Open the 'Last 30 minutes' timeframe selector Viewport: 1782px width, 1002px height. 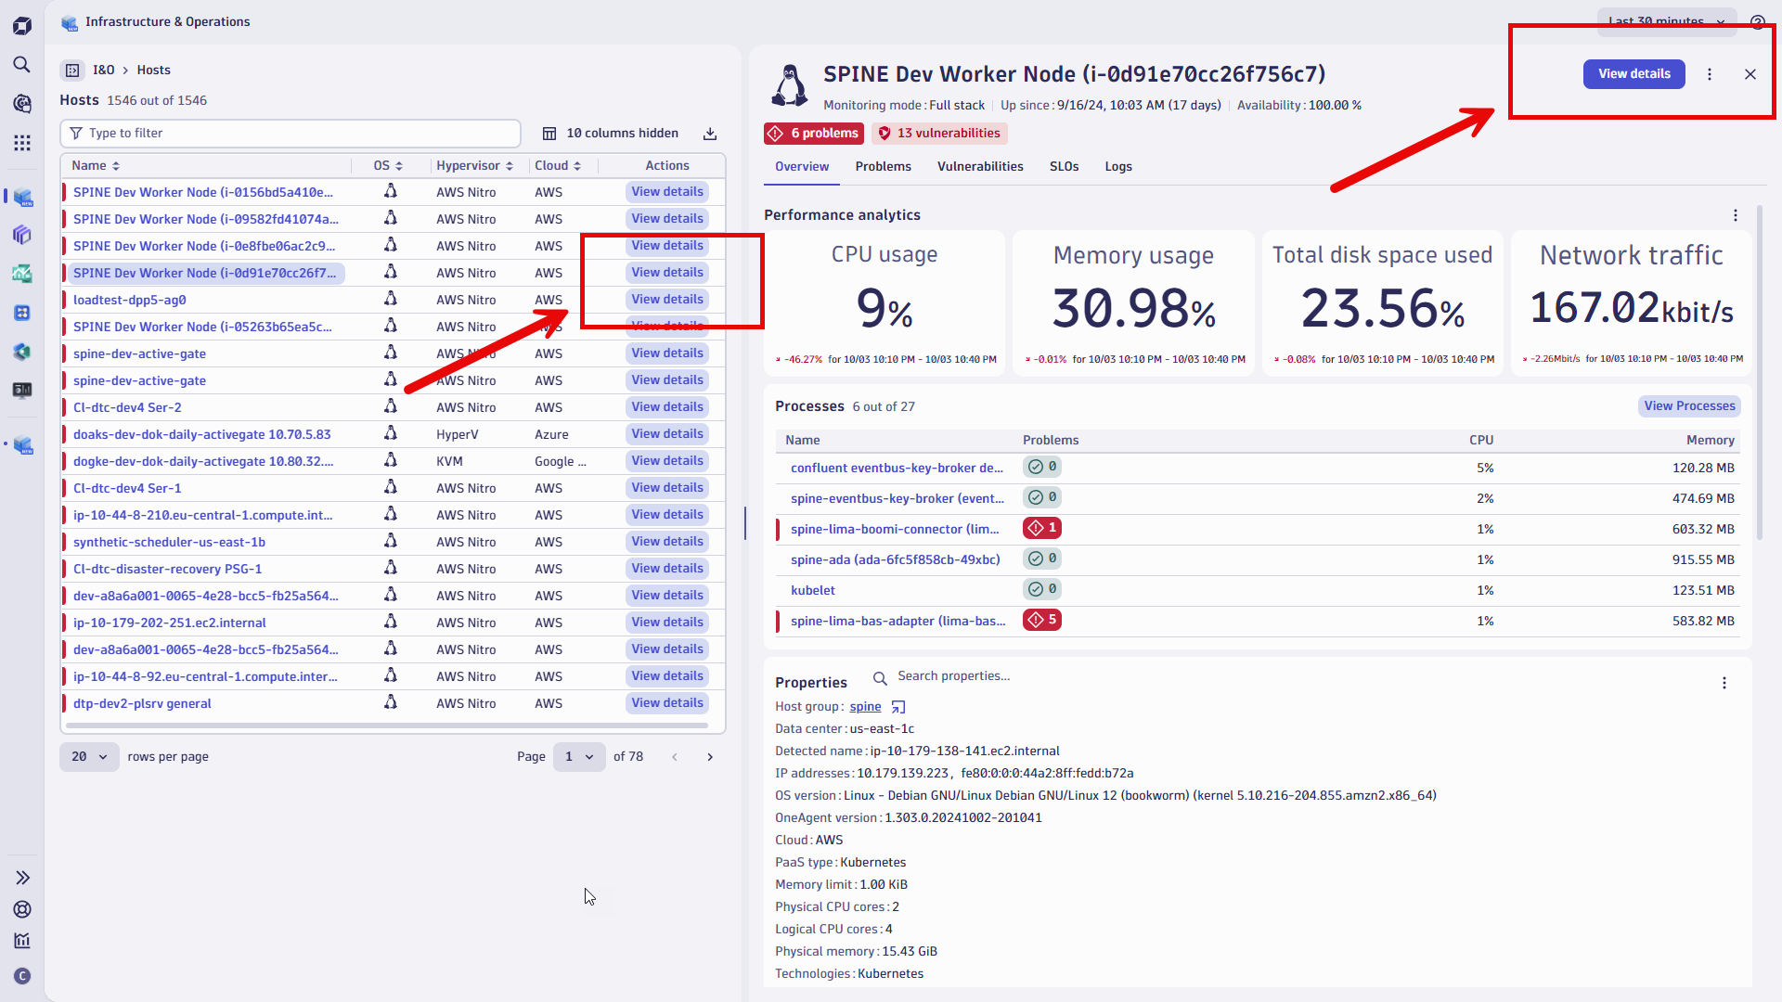coord(1666,21)
